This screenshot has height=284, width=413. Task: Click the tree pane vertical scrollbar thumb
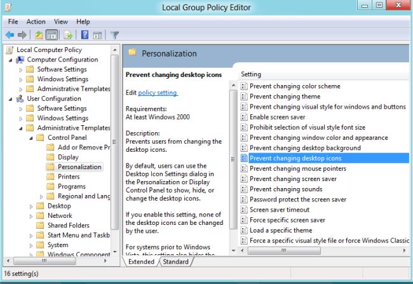click(114, 142)
